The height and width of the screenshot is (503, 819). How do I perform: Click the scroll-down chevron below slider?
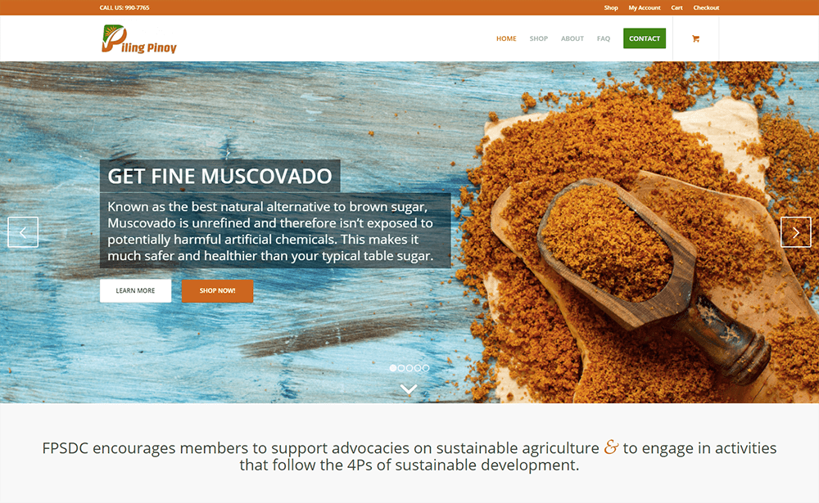click(409, 388)
